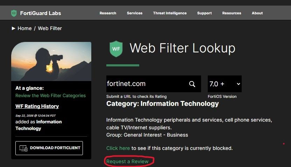Go to Home breadcrumb link

click(24, 28)
